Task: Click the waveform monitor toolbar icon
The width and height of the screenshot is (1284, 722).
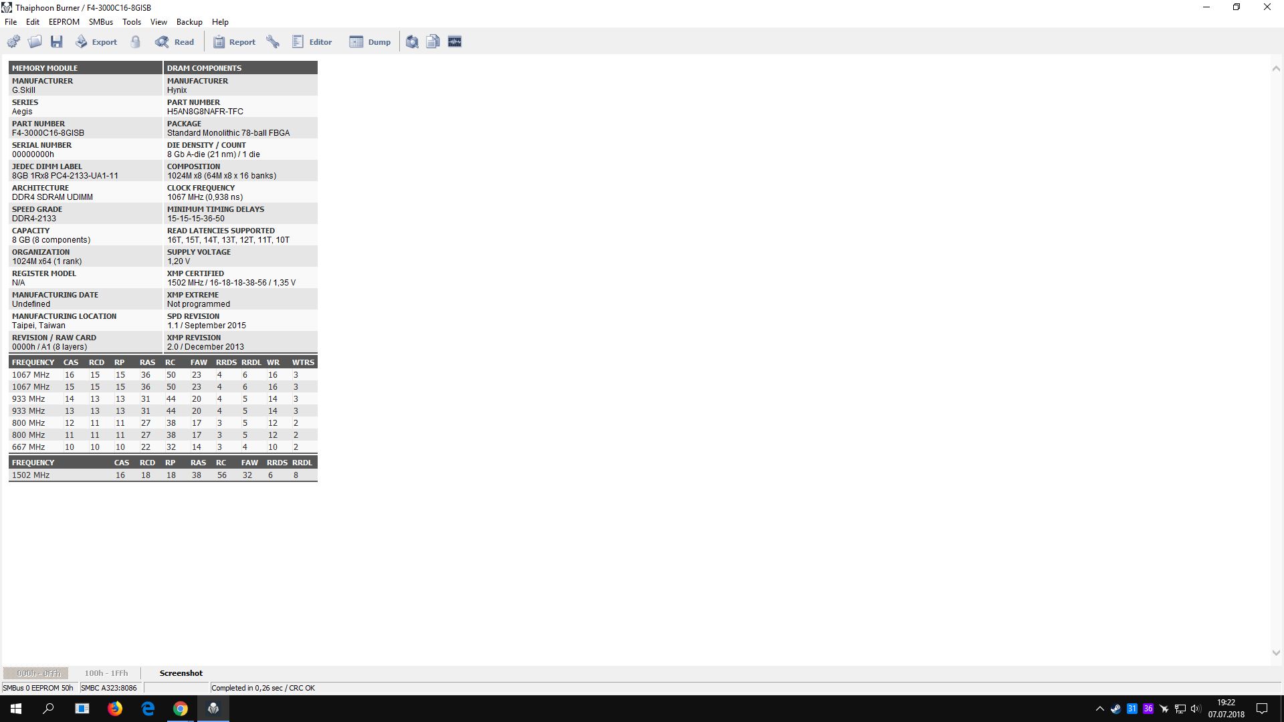Action: [455, 41]
